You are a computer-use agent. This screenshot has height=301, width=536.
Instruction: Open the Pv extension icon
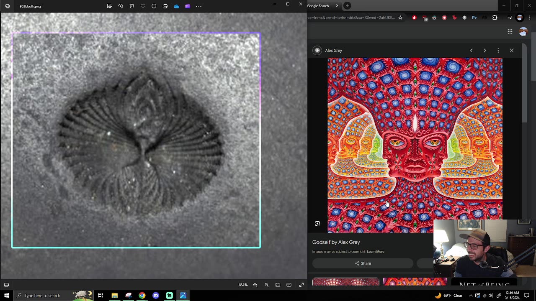coord(474,18)
